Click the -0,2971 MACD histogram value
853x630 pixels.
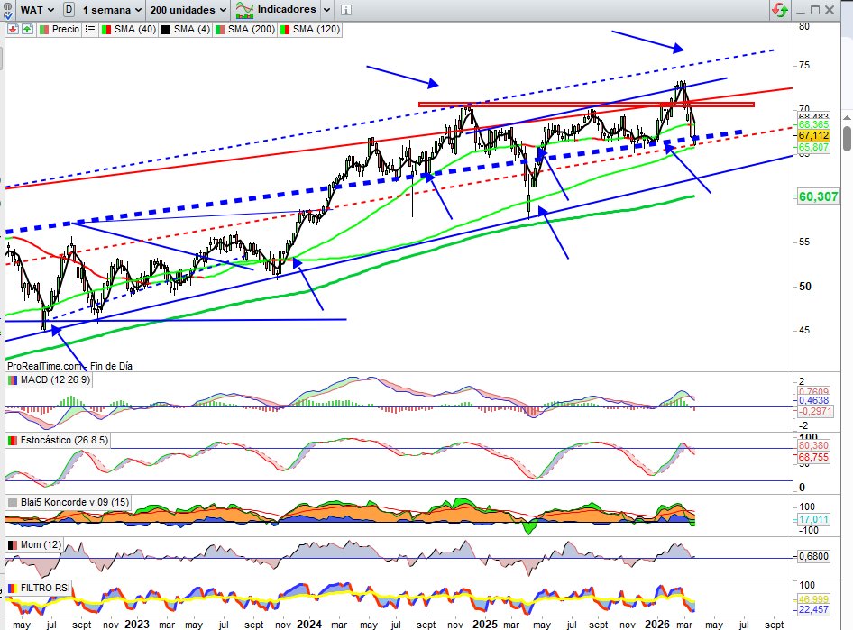tap(814, 412)
